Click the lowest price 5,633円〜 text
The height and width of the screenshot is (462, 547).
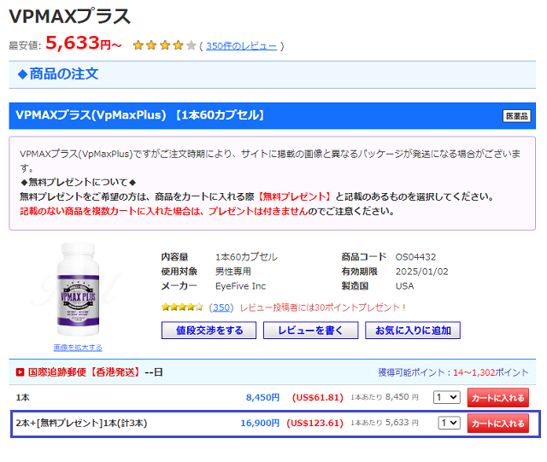pyautogui.click(x=84, y=44)
